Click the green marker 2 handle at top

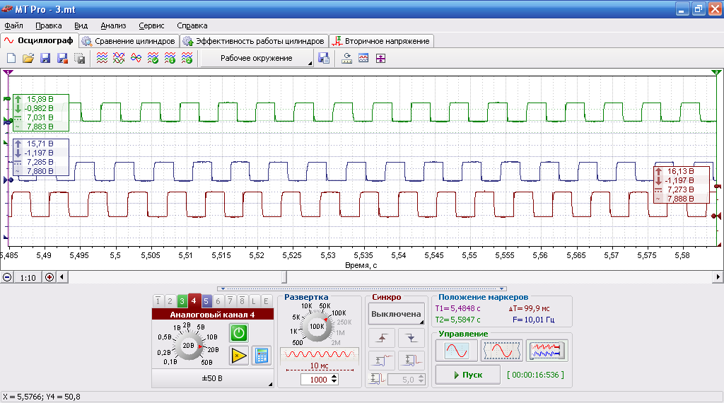716,72
